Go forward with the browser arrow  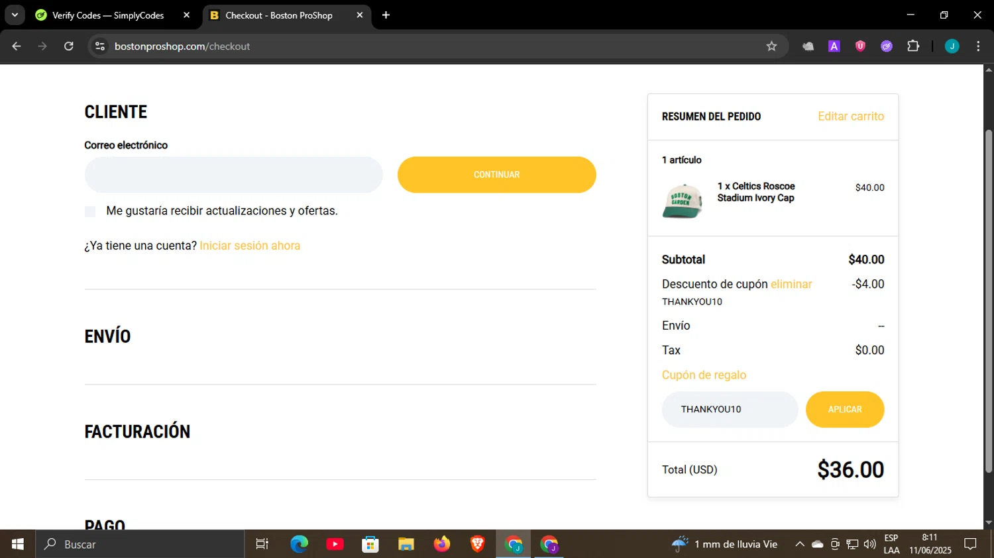42,46
